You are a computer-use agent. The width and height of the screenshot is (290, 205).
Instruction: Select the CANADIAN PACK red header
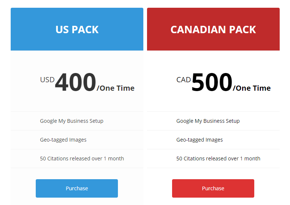[x=213, y=29]
